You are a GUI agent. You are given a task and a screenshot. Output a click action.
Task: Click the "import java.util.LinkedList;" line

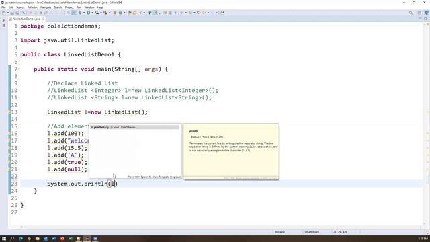67,40
